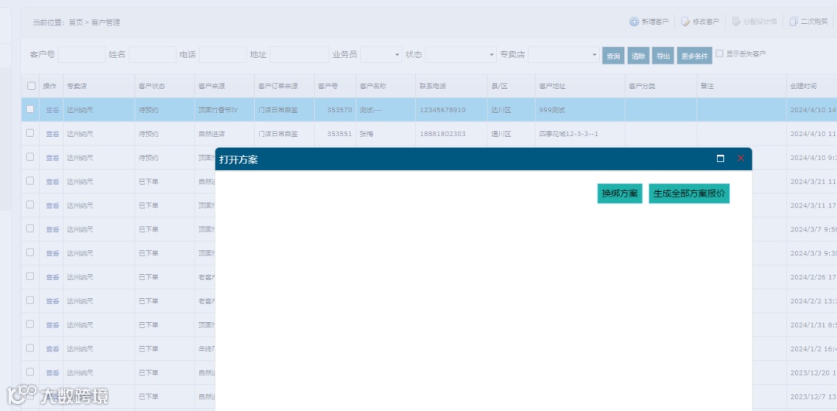
Task: Open 查看 link for customer 353570
Action: click(x=53, y=110)
